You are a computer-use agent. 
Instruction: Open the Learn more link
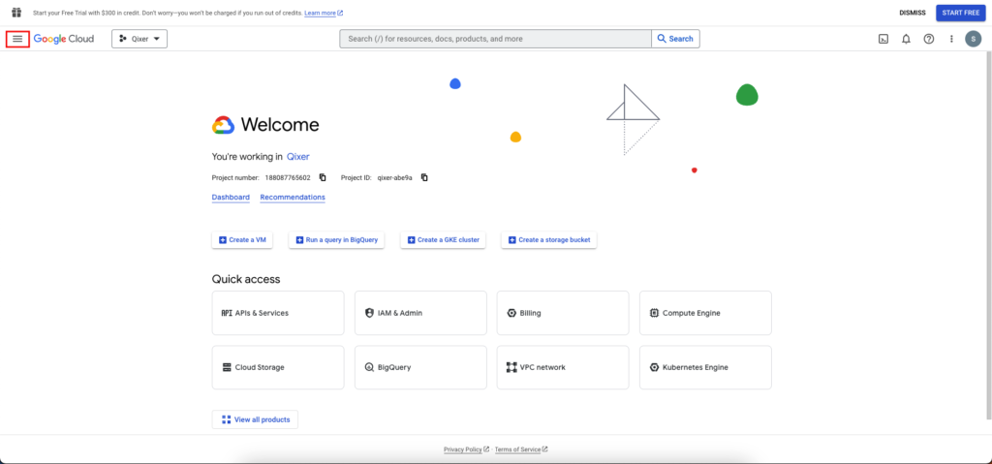[x=324, y=13]
